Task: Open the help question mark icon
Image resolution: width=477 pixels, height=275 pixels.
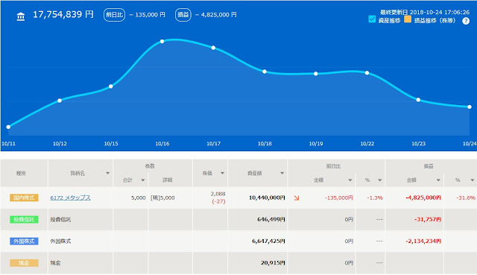Action: point(465,21)
